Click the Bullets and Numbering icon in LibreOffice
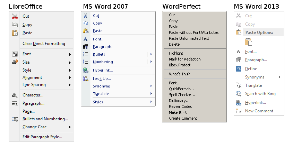293x149 pixels. coord(15,119)
